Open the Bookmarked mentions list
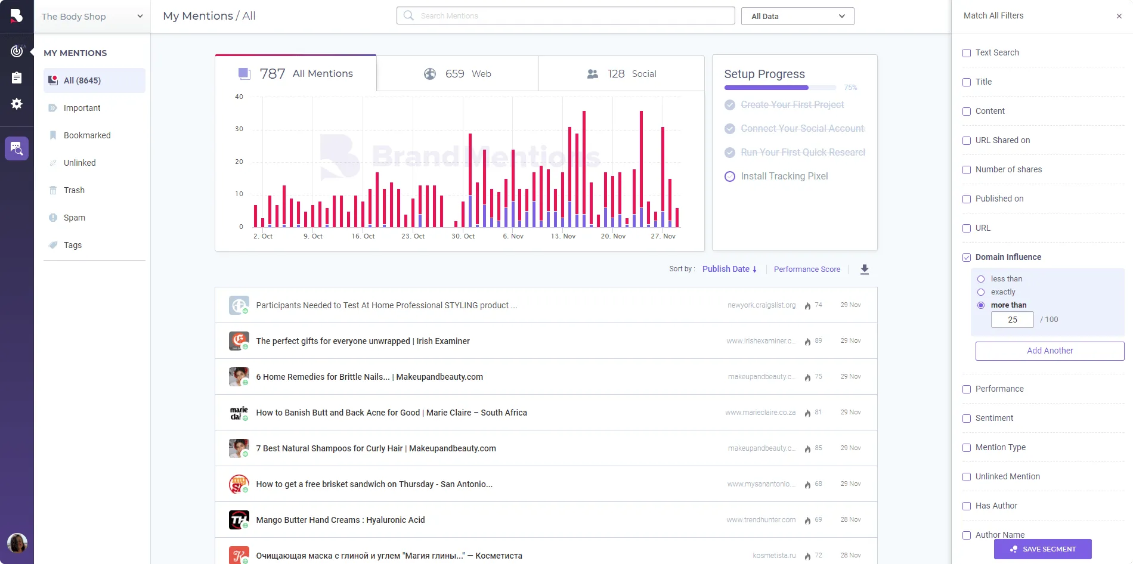The height and width of the screenshot is (564, 1133). (x=87, y=135)
